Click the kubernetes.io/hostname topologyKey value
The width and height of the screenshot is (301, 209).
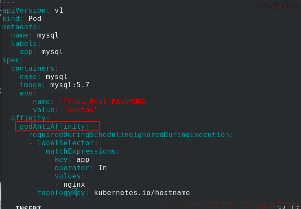point(142,193)
